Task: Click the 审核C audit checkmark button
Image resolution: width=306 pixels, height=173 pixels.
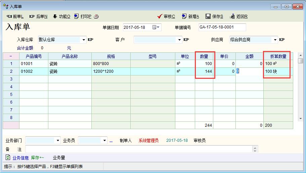Action: [x=166, y=16]
